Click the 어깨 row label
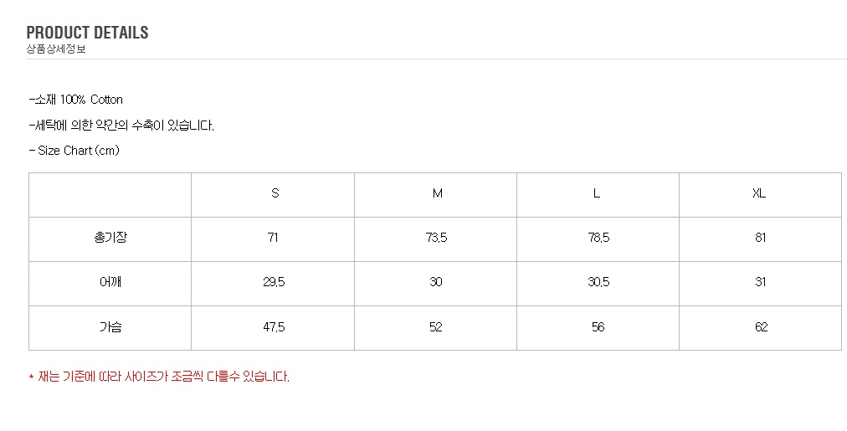The image size is (847, 431). pyautogui.click(x=110, y=282)
